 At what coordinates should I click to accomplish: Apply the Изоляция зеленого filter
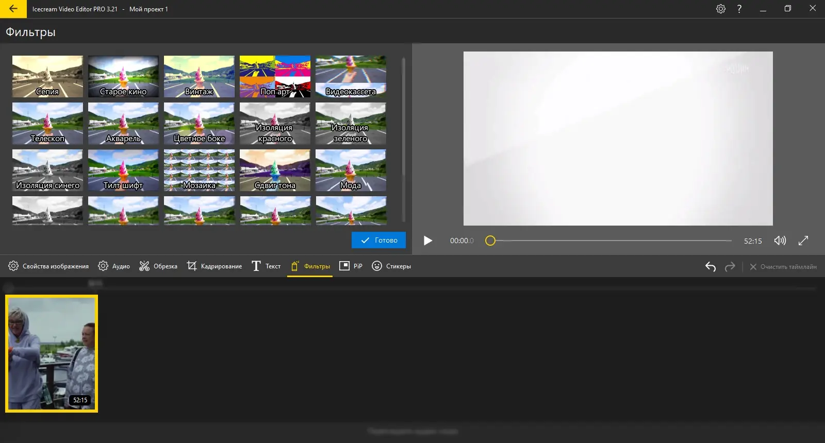351,124
